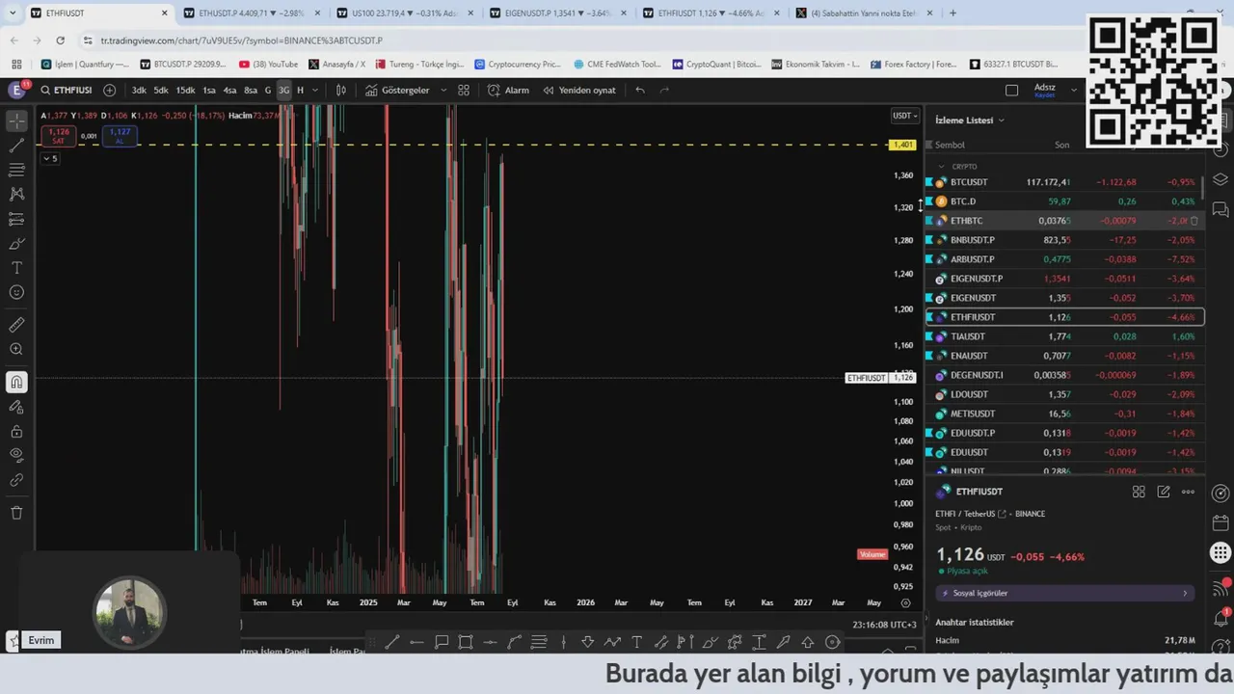The image size is (1234, 694).
Task: Open the three-dots menu in details panel
Action: (x=1188, y=492)
